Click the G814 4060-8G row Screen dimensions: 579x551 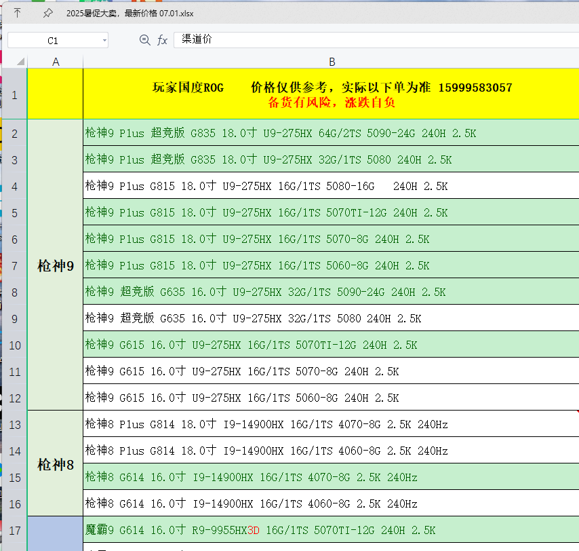tap(332, 451)
